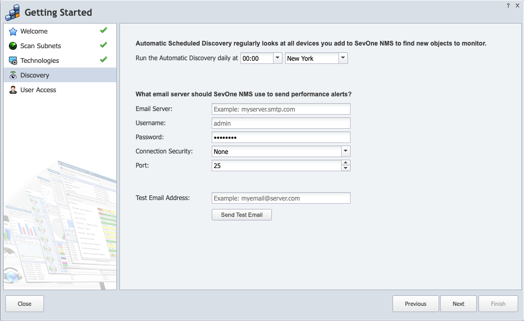Viewport: 524px width, 321px height.
Task: Click the Finish button
Action: pos(498,304)
